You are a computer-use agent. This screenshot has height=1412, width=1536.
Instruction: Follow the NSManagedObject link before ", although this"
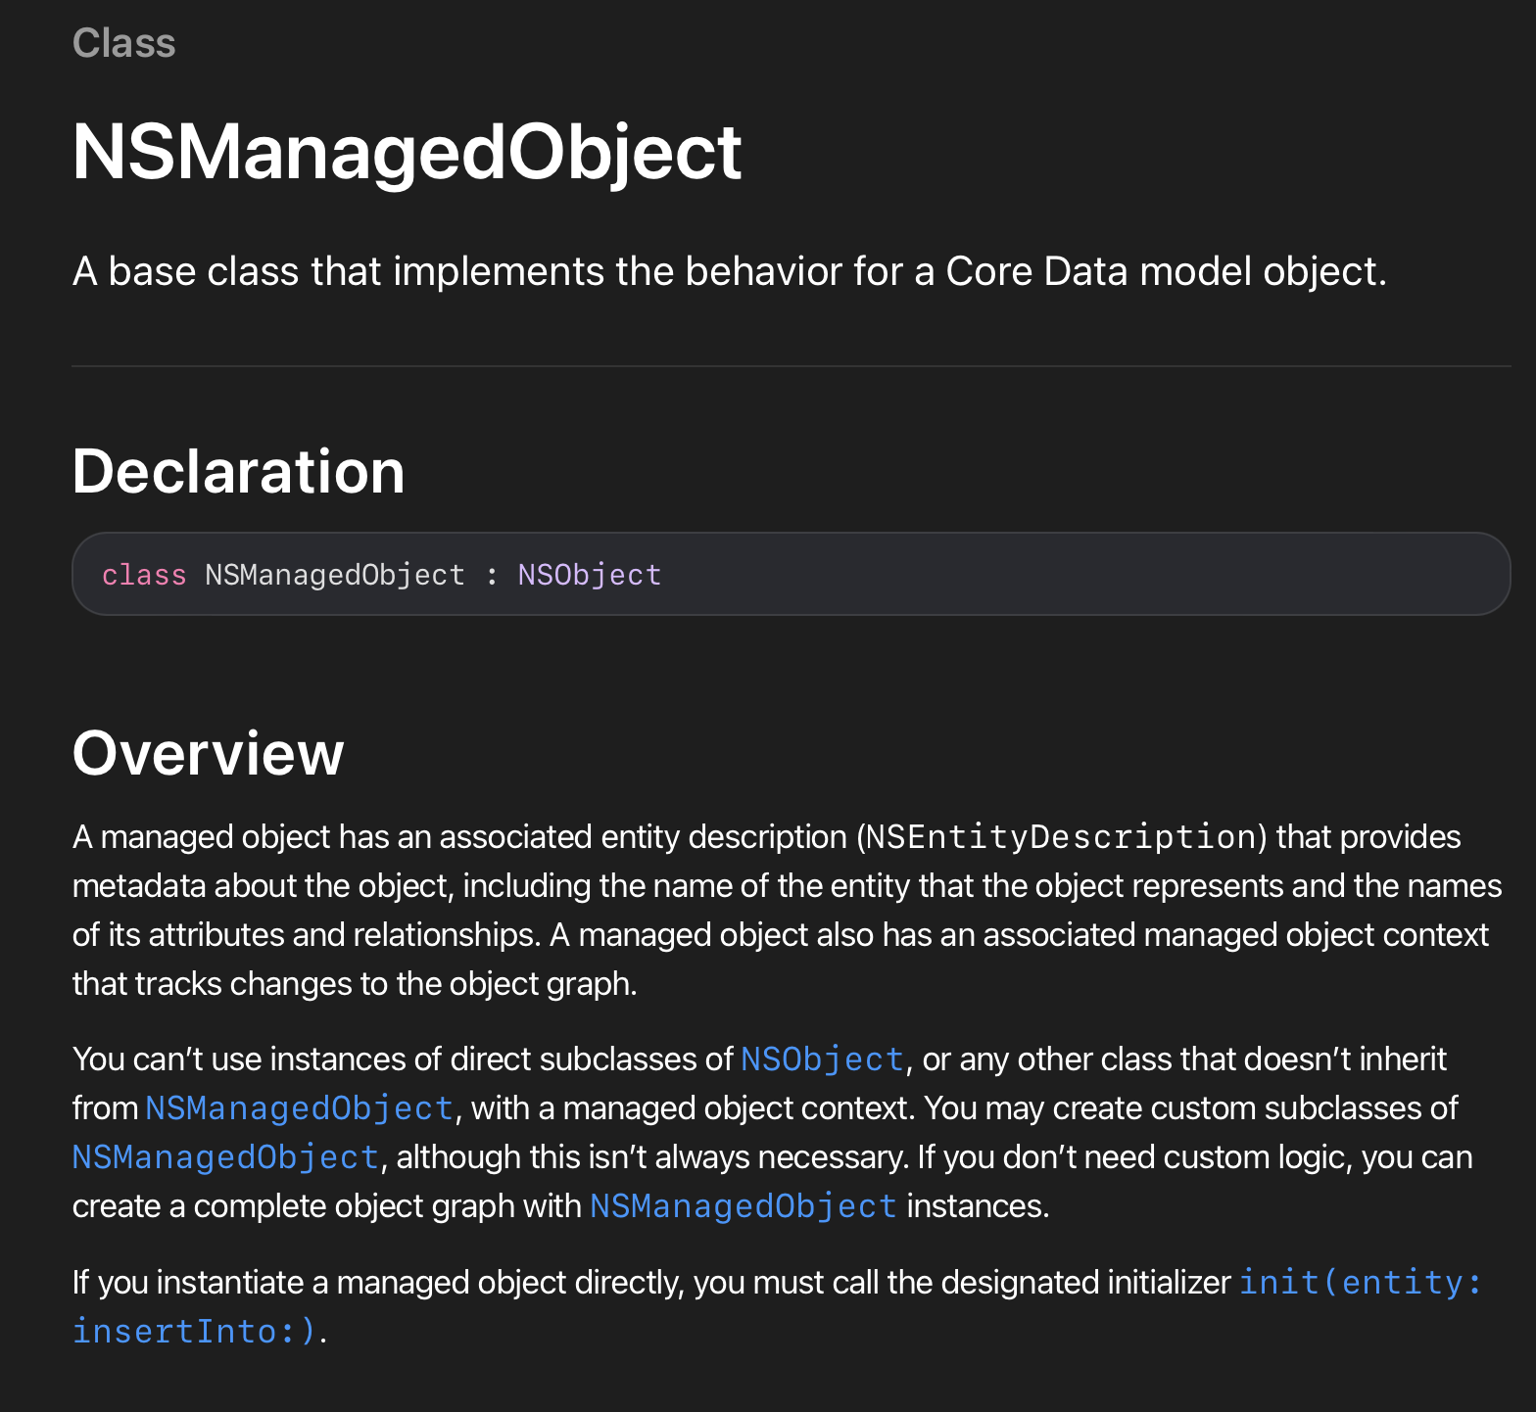pos(225,1157)
